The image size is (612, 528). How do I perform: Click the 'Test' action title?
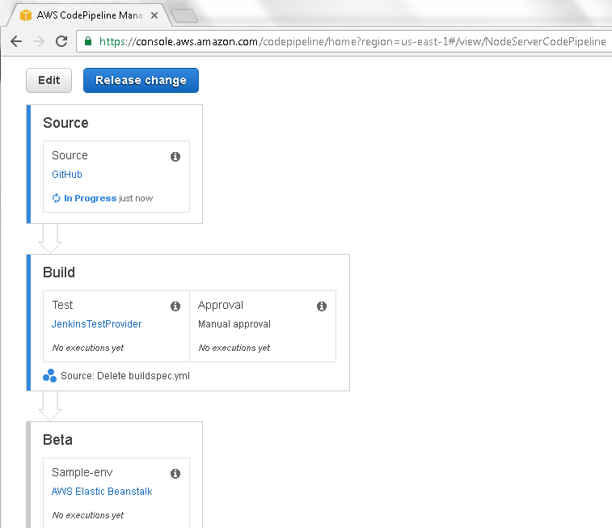coord(62,305)
